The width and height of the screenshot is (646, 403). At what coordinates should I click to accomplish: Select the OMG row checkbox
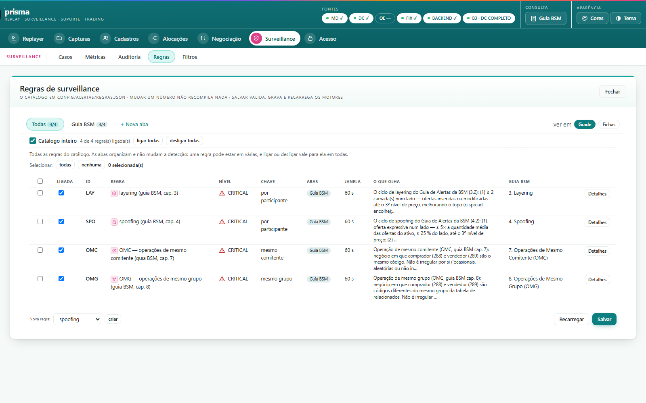point(40,279)
